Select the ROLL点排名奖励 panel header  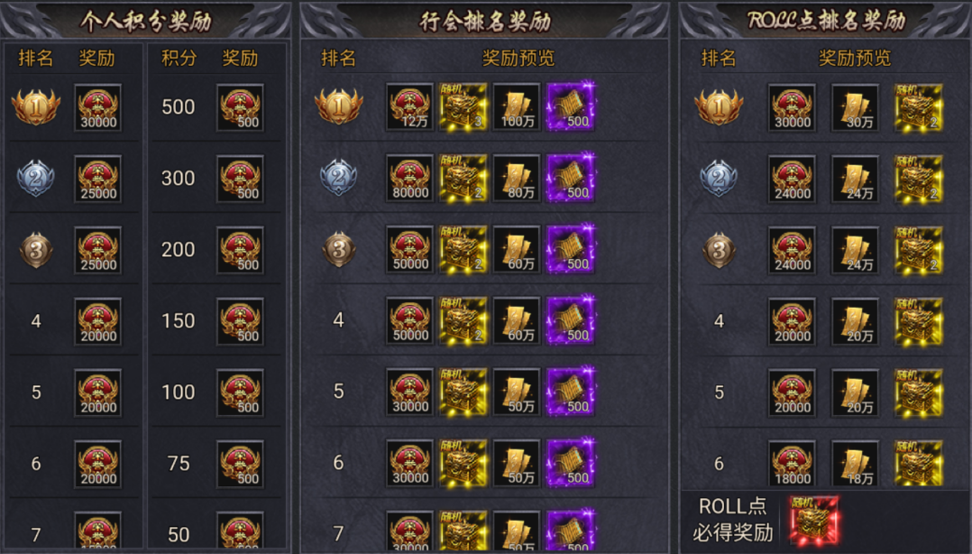click(826, 21)
